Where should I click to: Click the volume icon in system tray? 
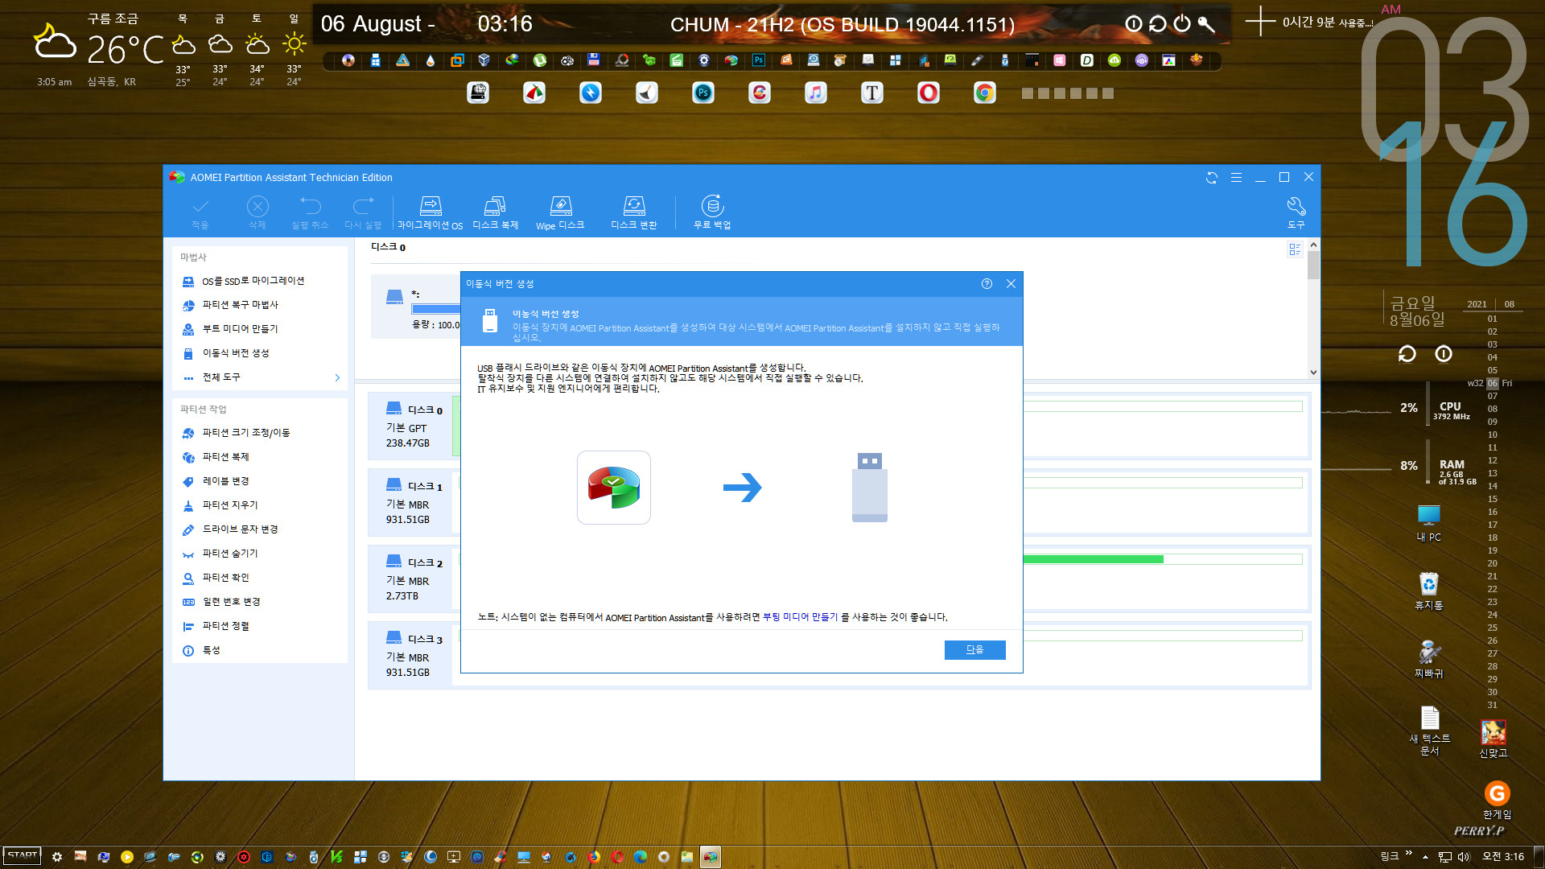coord(1465,857)
